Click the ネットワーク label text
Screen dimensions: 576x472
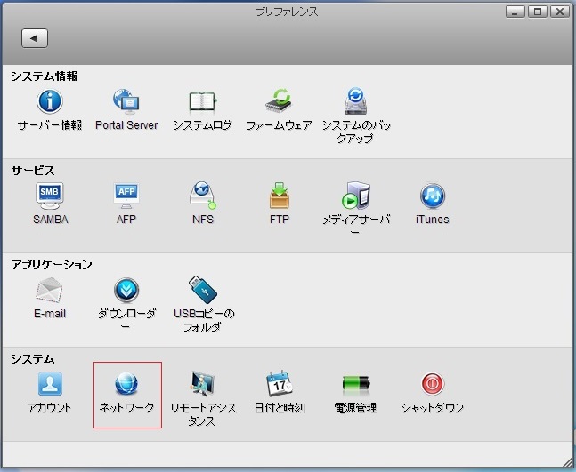pyautogui.click(x=126, y=408)
